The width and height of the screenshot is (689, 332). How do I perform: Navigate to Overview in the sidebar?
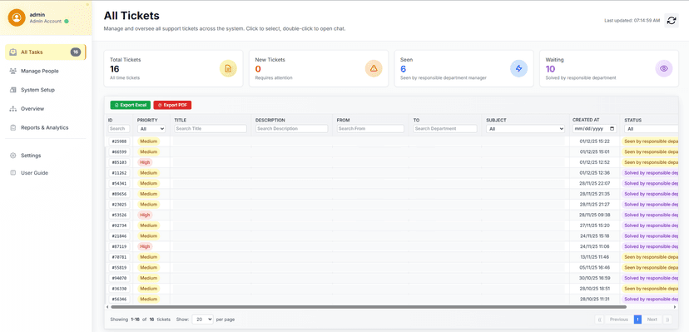coord(45,108)
